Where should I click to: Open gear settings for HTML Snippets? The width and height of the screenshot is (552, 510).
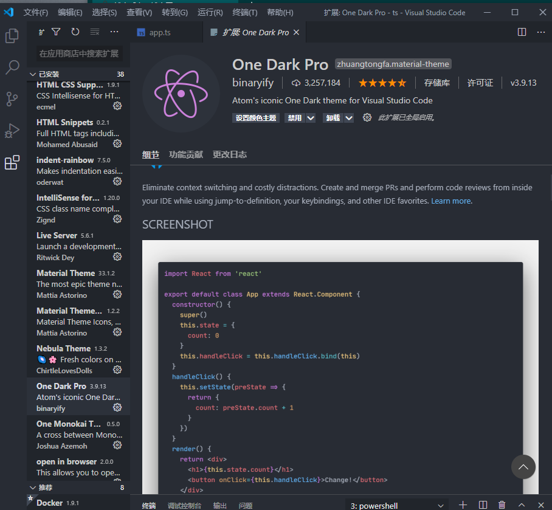pos(117,143)
